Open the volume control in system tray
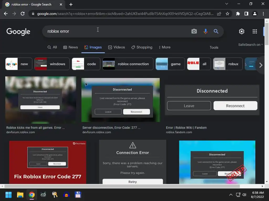The image size is (269, 201). coord(244,195)
